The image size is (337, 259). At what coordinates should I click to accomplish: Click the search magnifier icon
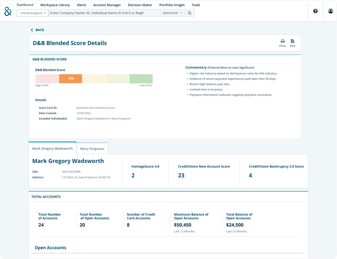(x=190, y=13)
